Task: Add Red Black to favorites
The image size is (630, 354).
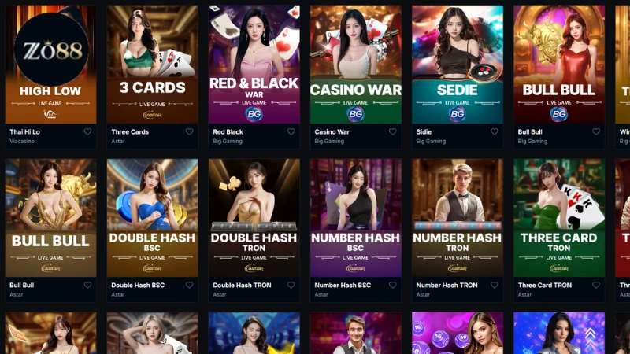Action: pyautogui.click(x=291, y=131)
